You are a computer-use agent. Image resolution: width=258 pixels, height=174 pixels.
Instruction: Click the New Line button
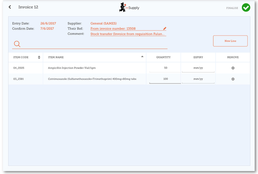click(230, 41)
